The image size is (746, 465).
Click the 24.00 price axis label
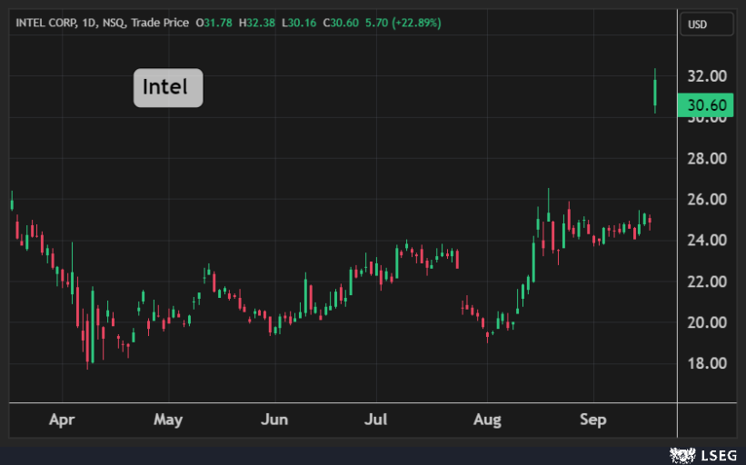point(706,241)
